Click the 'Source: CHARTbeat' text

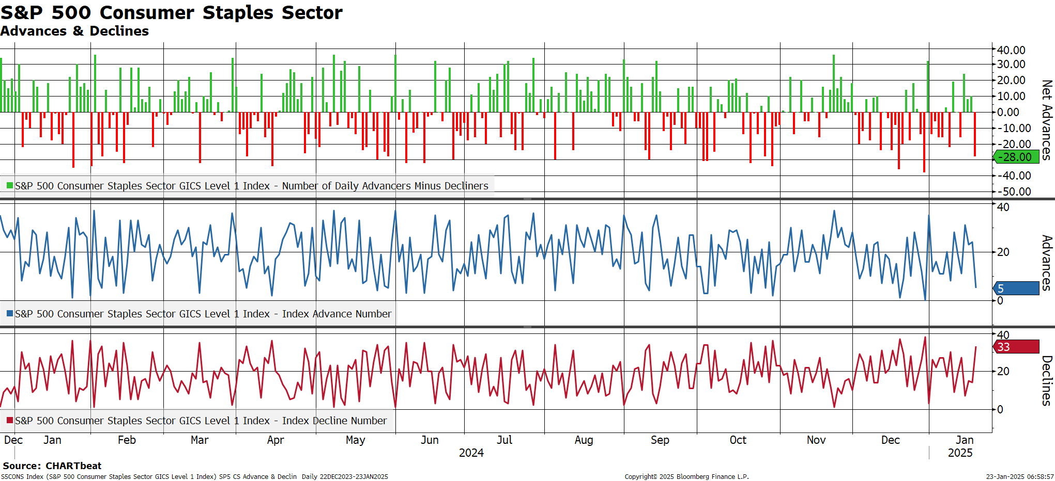(52, 466)
